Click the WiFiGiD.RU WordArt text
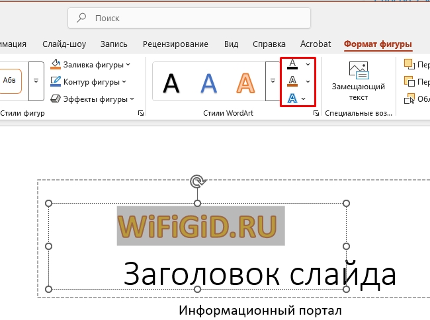Viewport: 430px width, 320px height. [197, 226]
